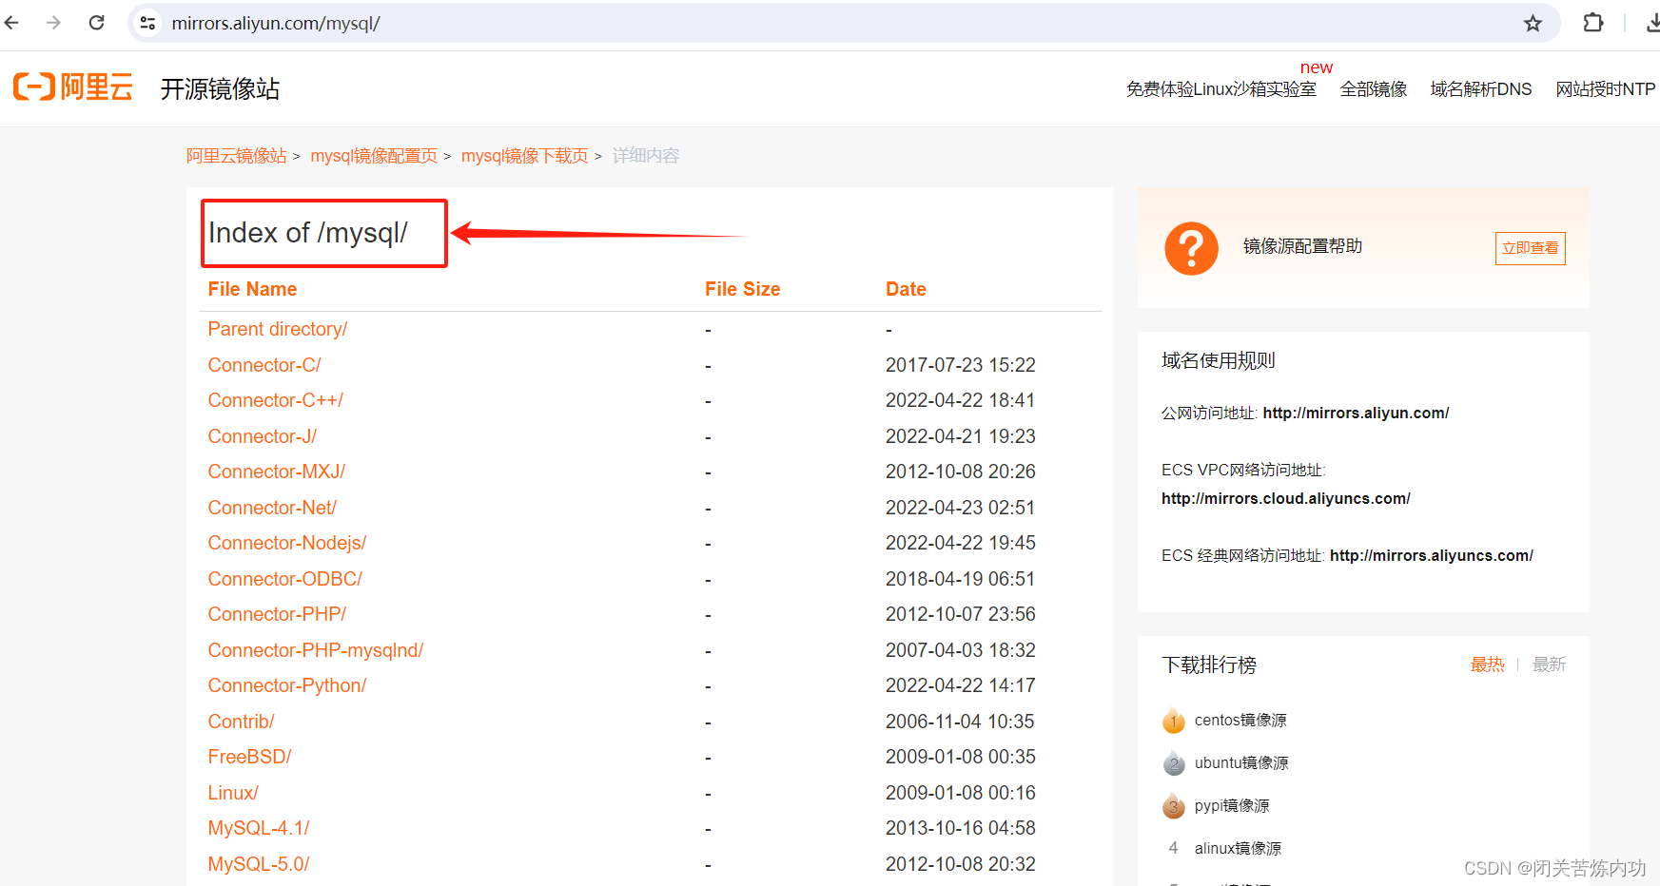
Task: Click the File Name column header
Action: tap(252, 289)
